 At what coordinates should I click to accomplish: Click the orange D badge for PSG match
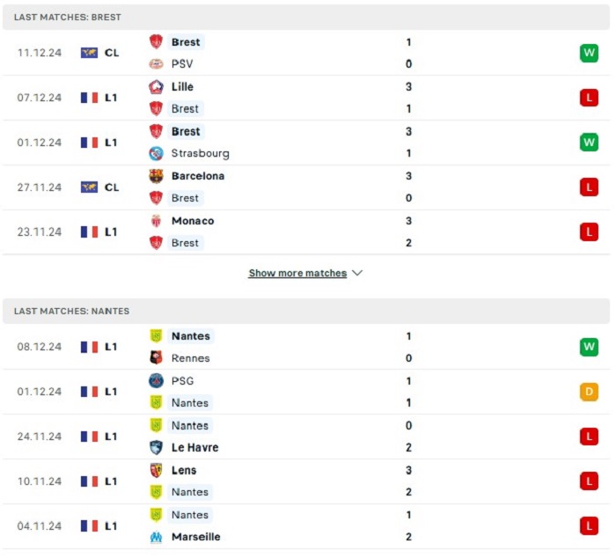[x=589, y=392]
